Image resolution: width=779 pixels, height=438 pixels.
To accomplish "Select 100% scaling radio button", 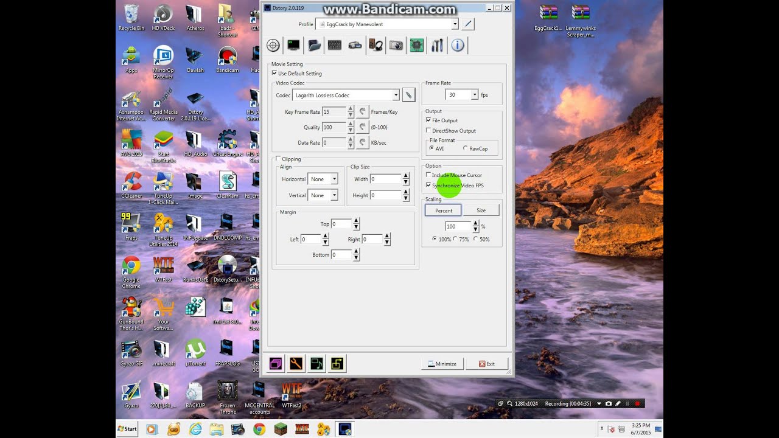I will pos(435,239).
